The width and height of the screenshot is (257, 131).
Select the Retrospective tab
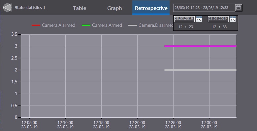[x=151, y=8]
